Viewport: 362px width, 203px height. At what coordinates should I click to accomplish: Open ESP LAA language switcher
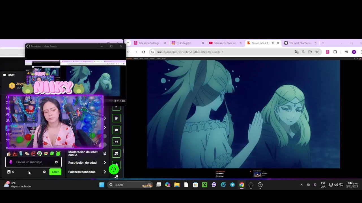coord(323,185)
